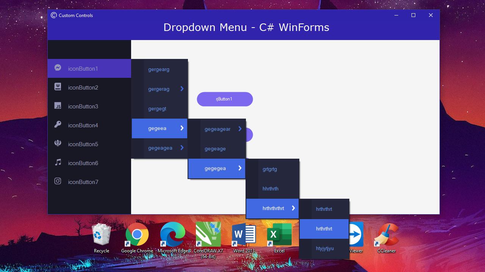Expand the gegeagear submenu arrow
Viewport: 485px width, 272px height.
click(x=239, y=129)
